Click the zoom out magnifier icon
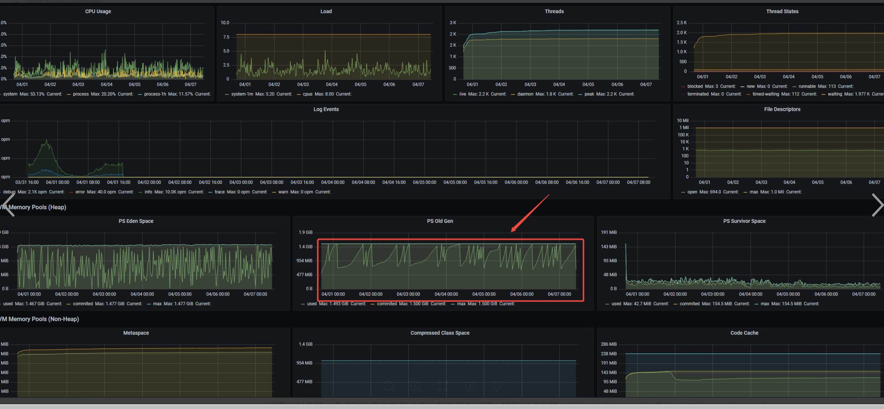This screenshot has height=409, width=884. click(x=389, y=387)
